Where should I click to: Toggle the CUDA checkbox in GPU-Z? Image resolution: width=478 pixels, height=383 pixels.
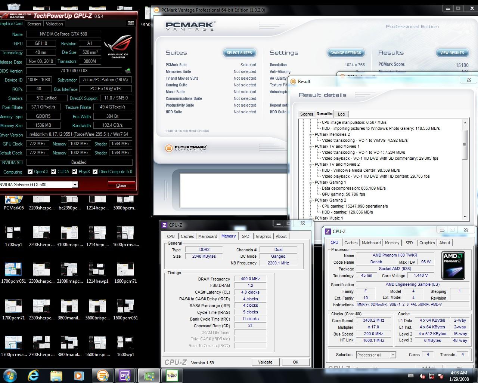click(x=54, y=172)
